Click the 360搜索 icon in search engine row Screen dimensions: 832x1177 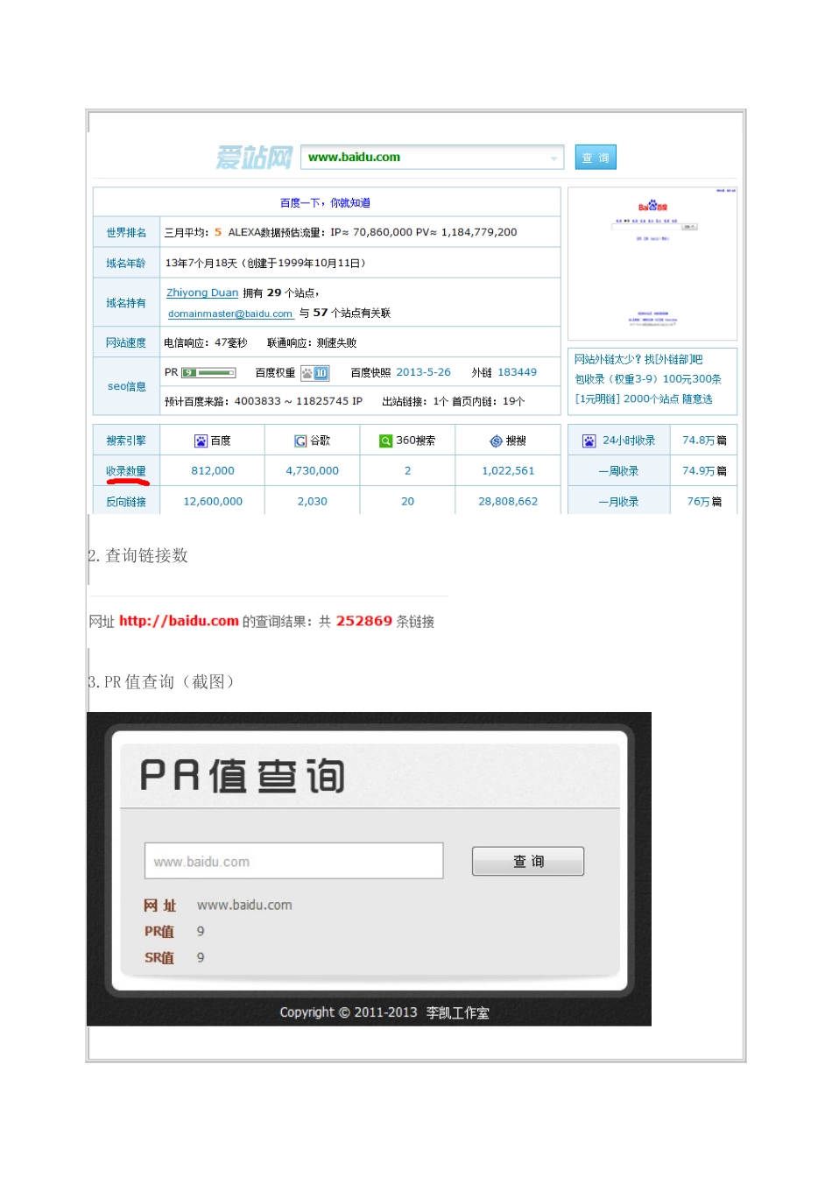pos(385,440)
